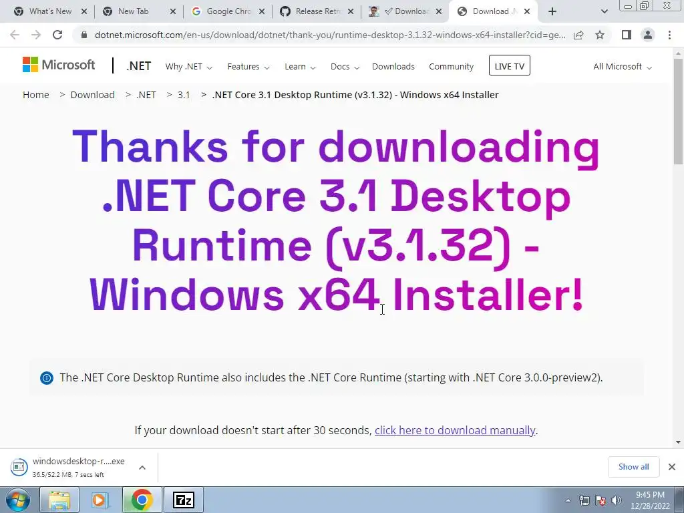
Task: Close the New Tab tab
Action: click(173, 12)
